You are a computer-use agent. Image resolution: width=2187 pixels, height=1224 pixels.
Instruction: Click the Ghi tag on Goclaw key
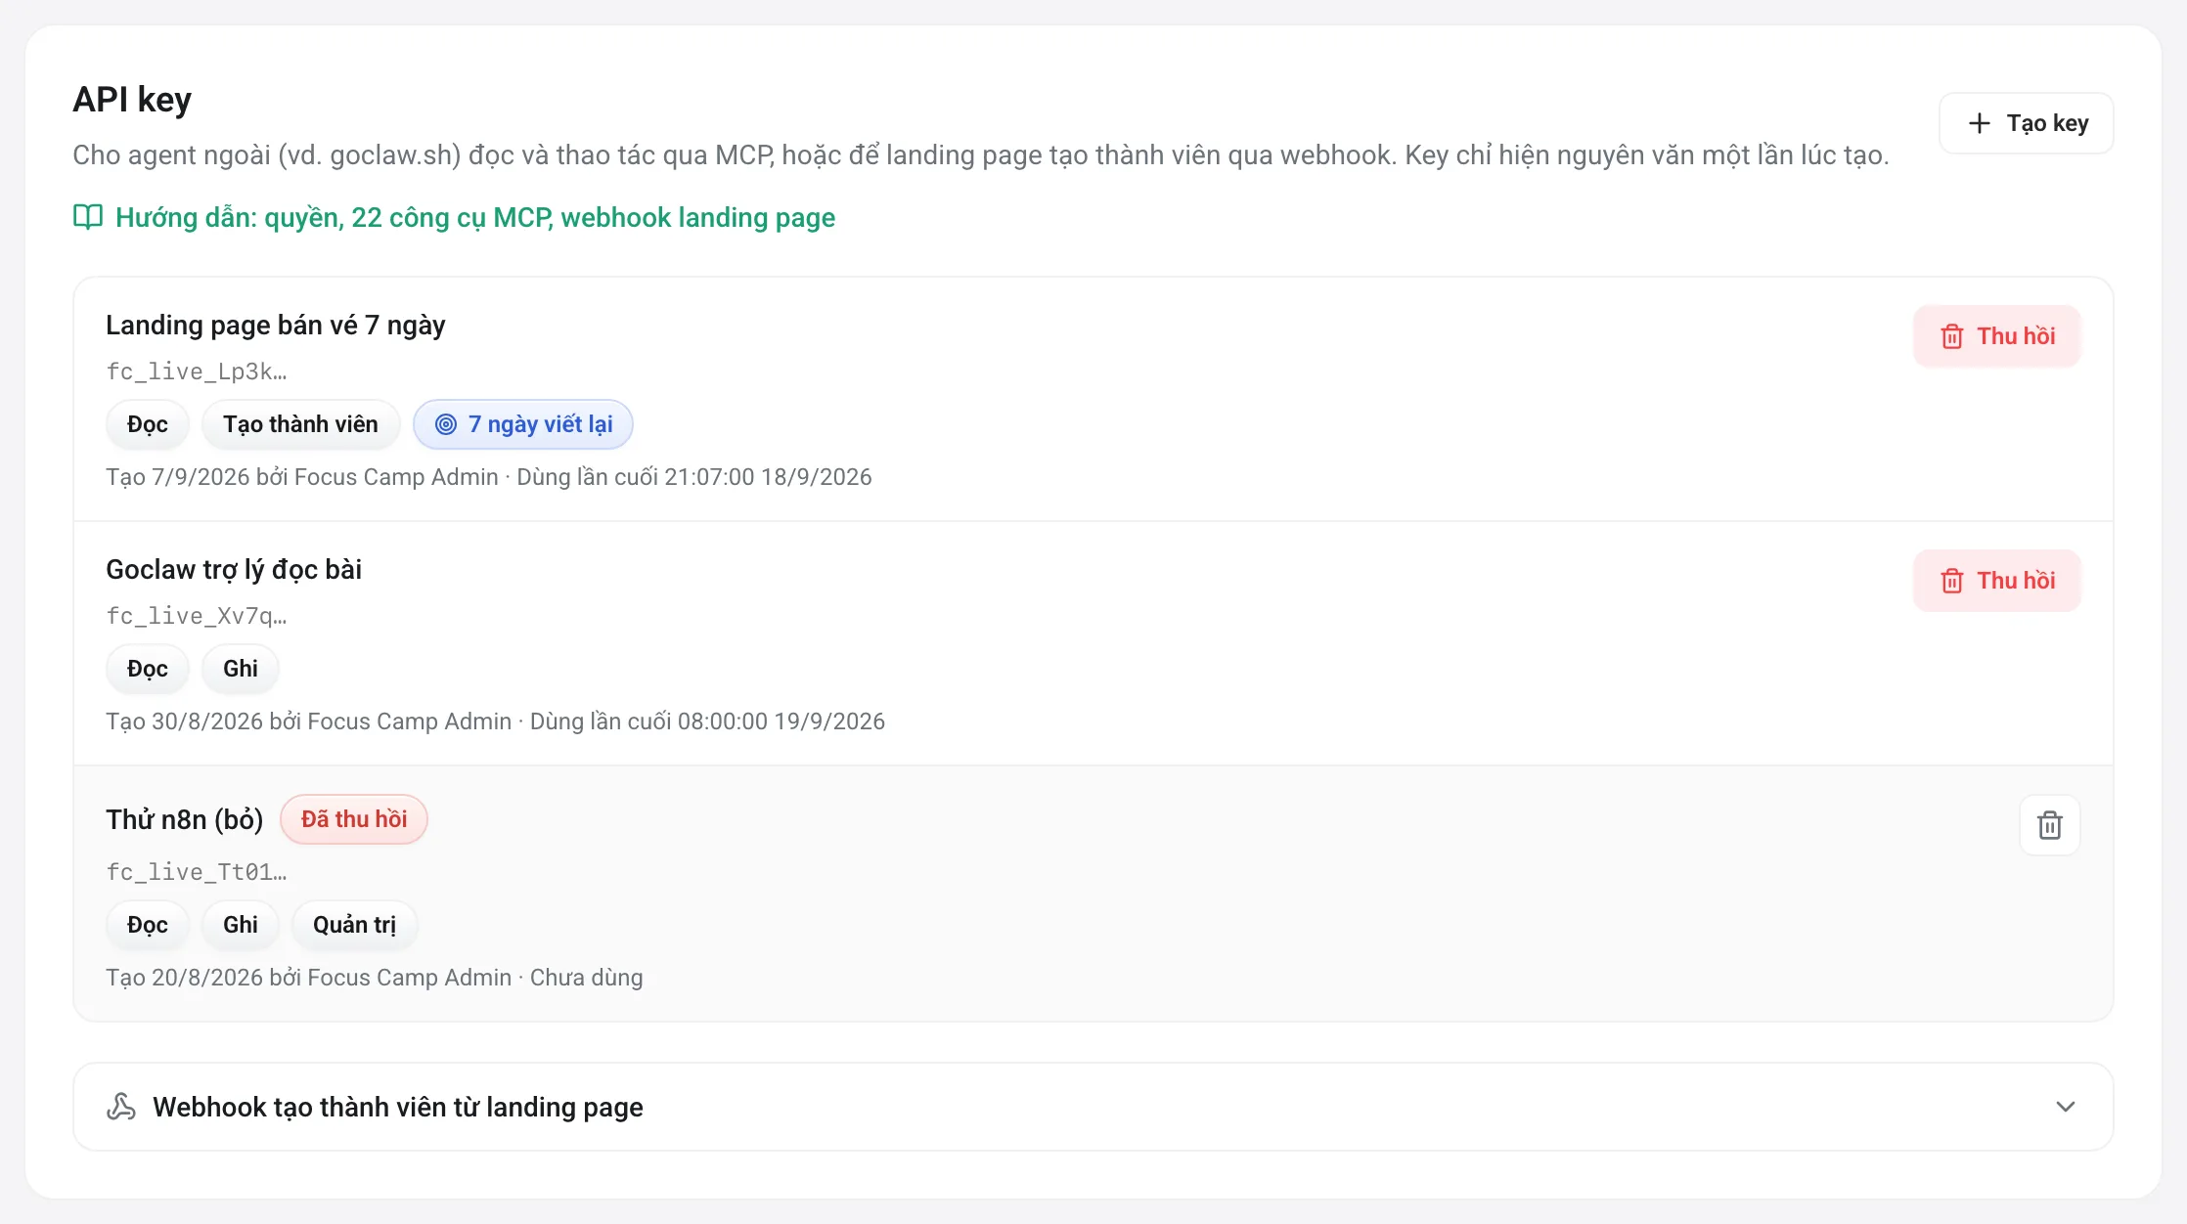point(241,669)
